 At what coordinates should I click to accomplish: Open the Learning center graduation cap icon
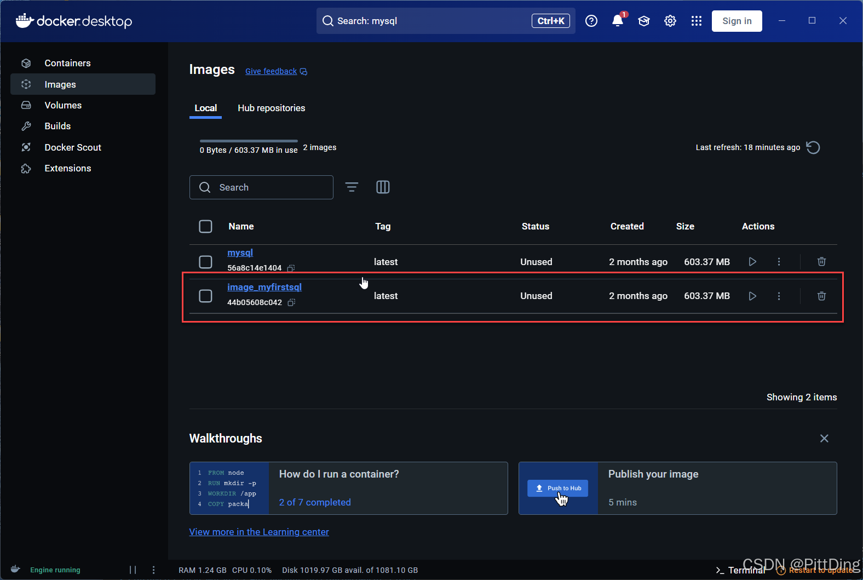644,21
